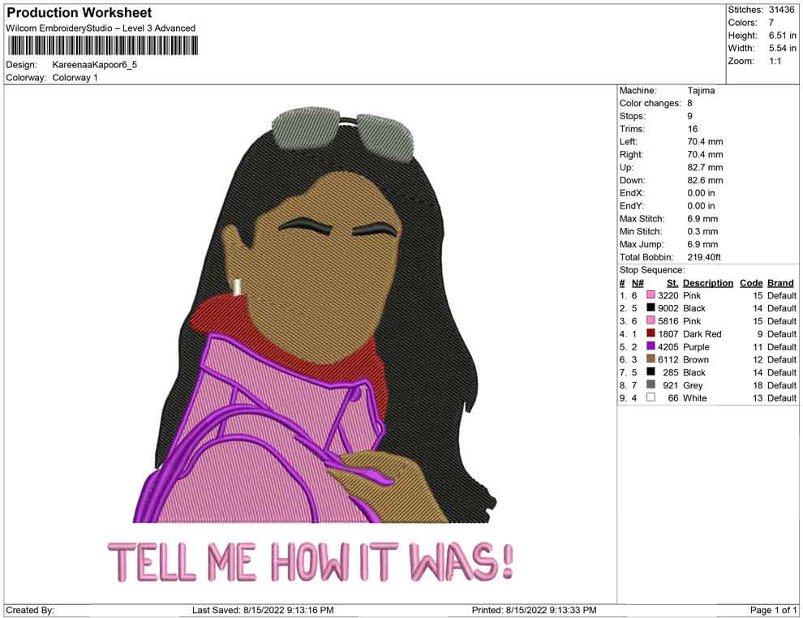Click the black swatch for thread 285
Screen dimensions: 803x618
[651, 371]
